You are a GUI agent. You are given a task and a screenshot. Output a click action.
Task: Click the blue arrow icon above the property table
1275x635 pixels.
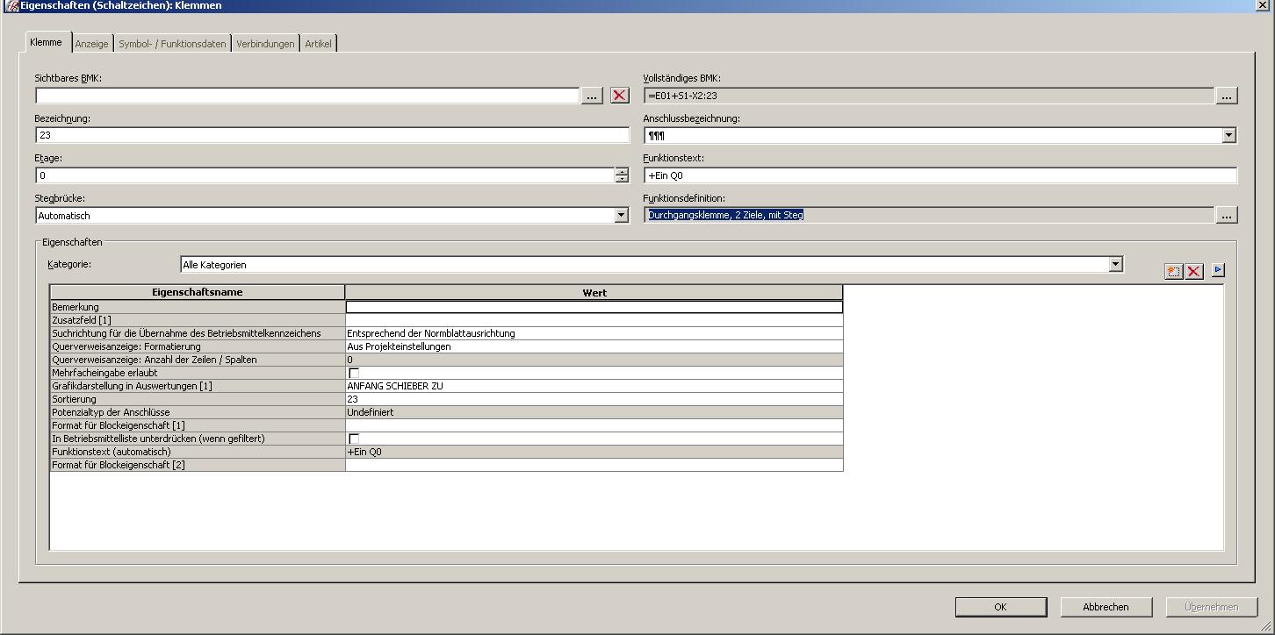[x=1218, y=270]
